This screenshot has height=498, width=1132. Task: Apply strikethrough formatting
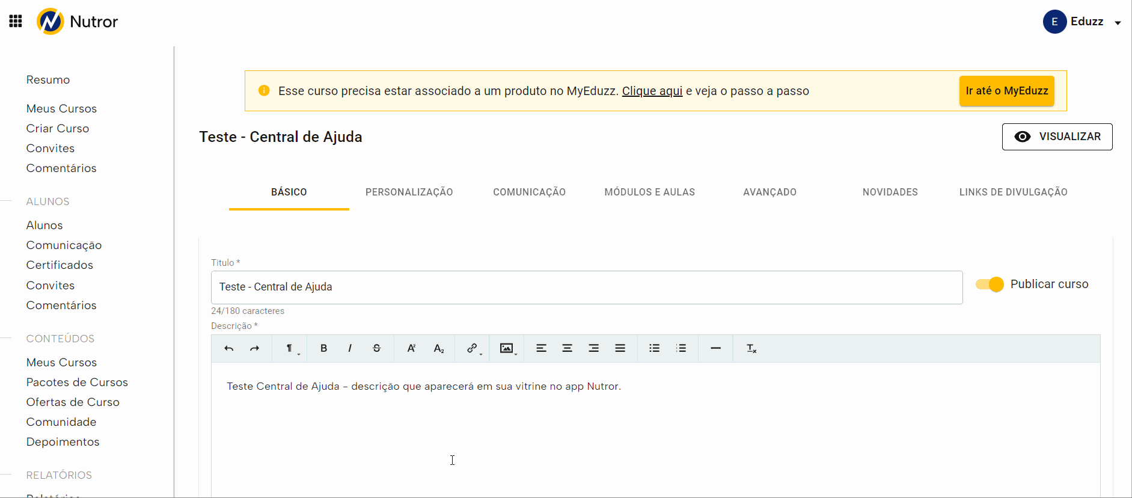tap(376, 348)
